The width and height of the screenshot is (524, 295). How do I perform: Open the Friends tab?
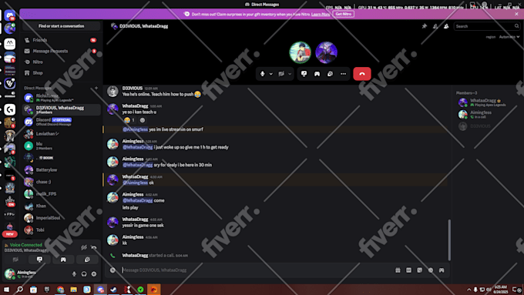[60, 40]
